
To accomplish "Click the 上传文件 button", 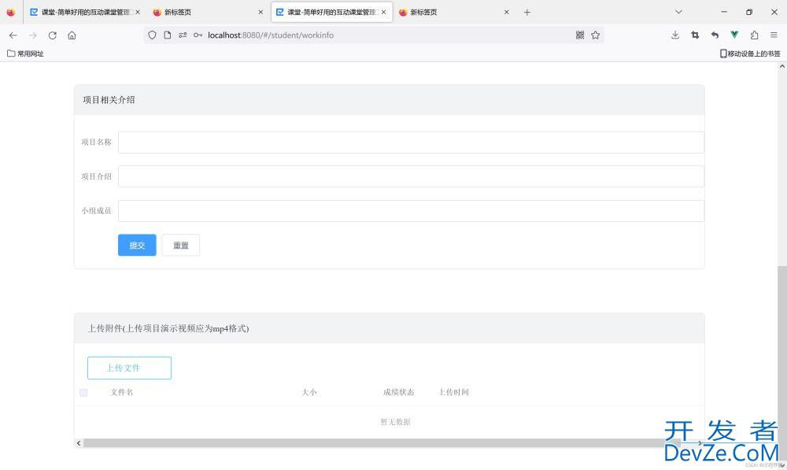I will 129,368.
